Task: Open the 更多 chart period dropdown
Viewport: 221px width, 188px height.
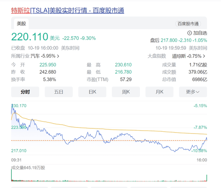Action: point(193,92)
